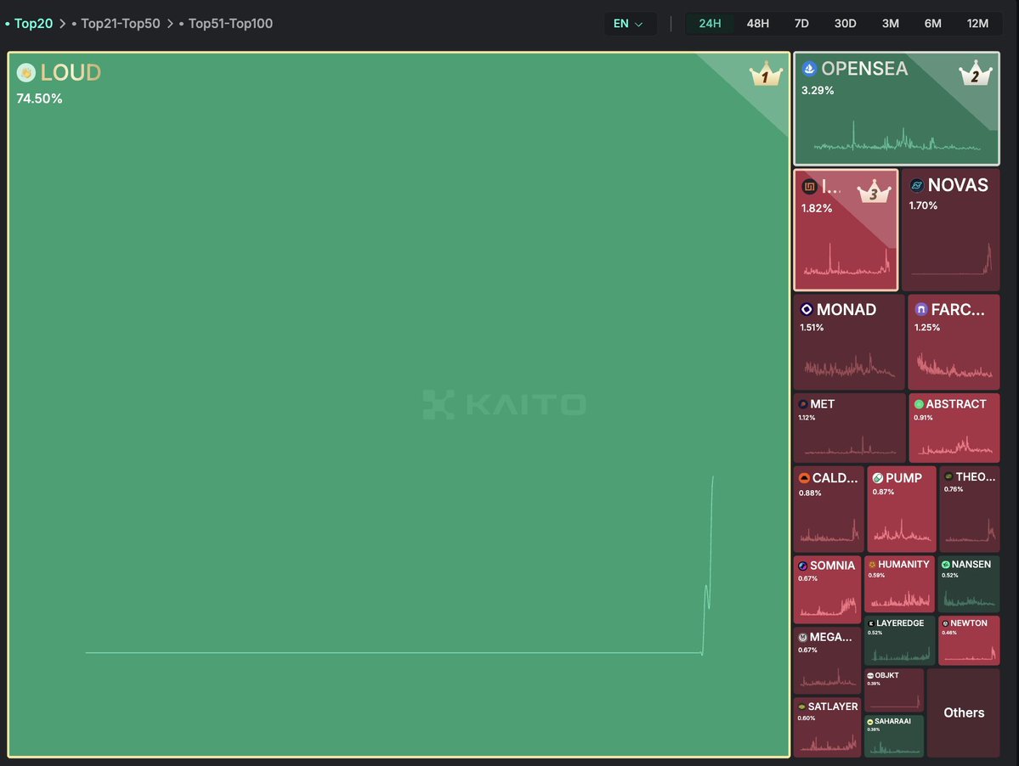Viewport: 1019px width, 766px height.
Task: Click the ABSTRACT tile name
Action: [956, 403]
